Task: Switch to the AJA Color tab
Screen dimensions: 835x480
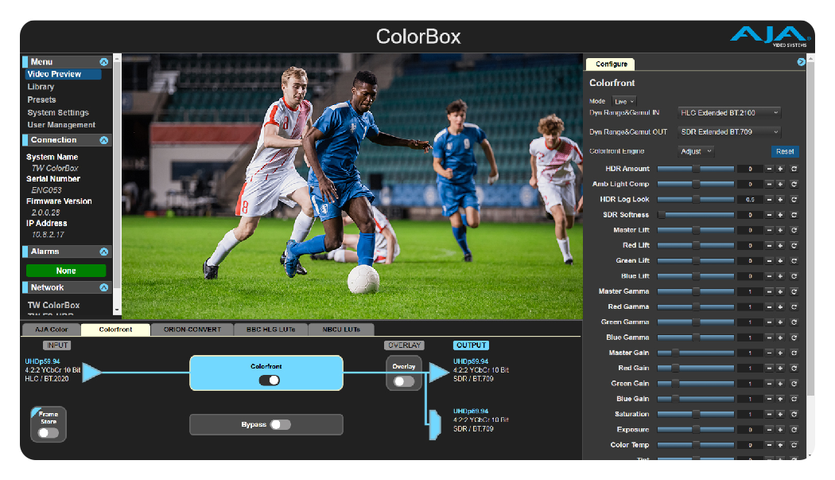Action: (x=51, y=330)
